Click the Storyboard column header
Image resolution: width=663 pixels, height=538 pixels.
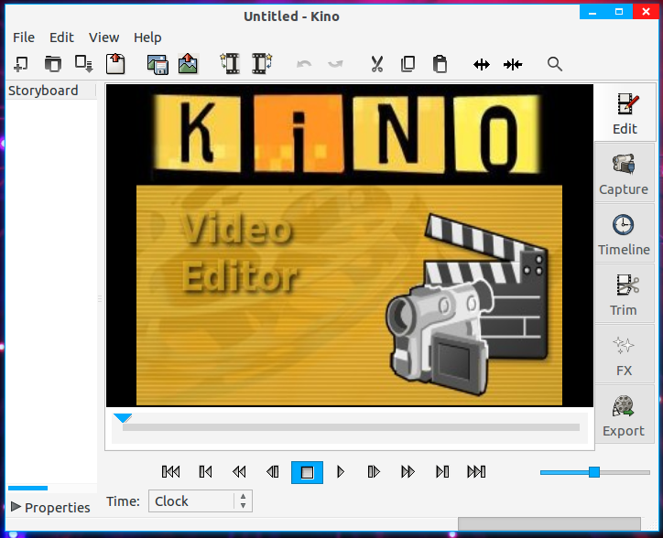[x=50, y=91]
